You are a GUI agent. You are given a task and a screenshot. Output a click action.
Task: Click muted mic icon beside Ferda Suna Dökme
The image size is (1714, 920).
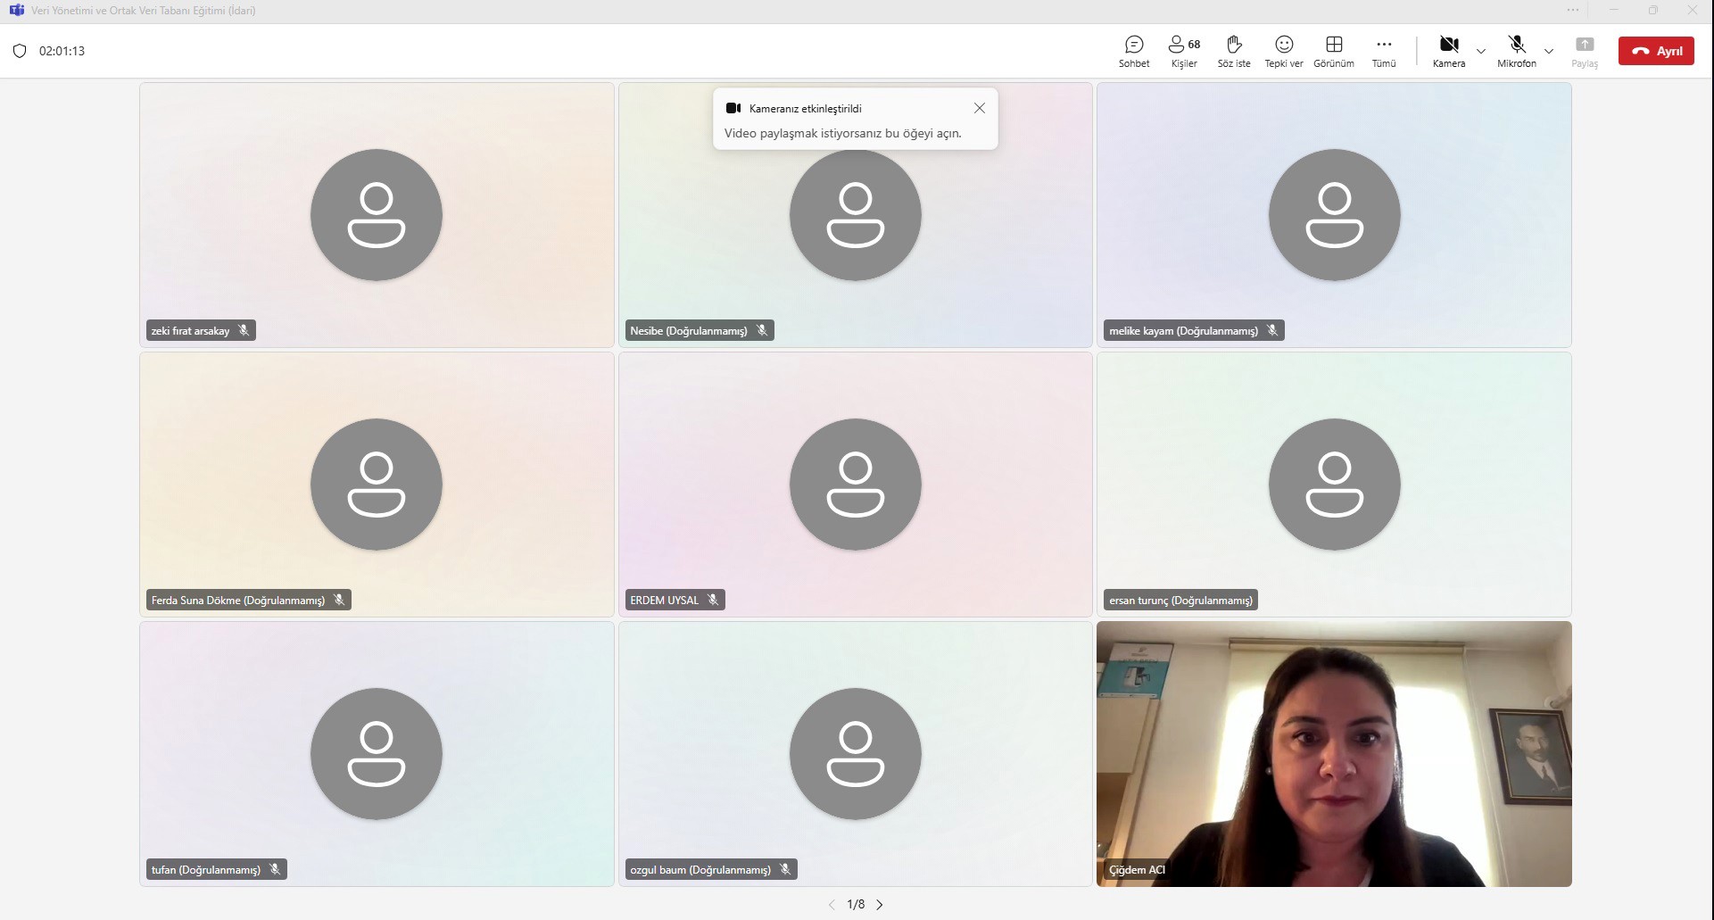pos(339,600)
